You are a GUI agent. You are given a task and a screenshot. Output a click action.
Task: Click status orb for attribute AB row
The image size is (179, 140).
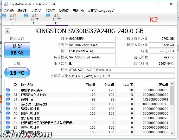pos(8,109)
